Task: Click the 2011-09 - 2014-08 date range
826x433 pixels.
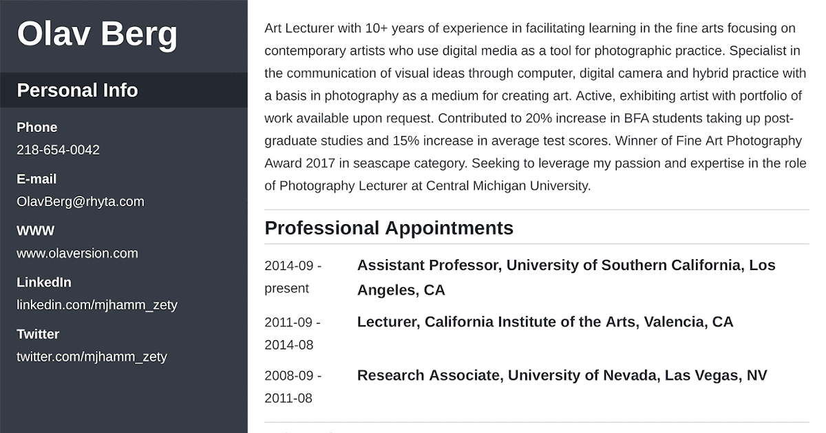Action: (x=293, y=333)
